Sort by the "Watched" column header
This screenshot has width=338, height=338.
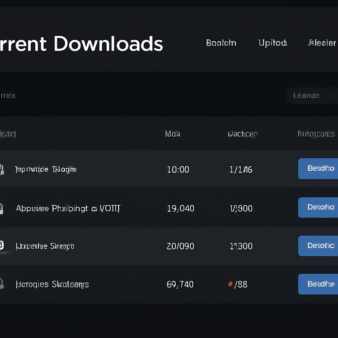coord(243,134)
